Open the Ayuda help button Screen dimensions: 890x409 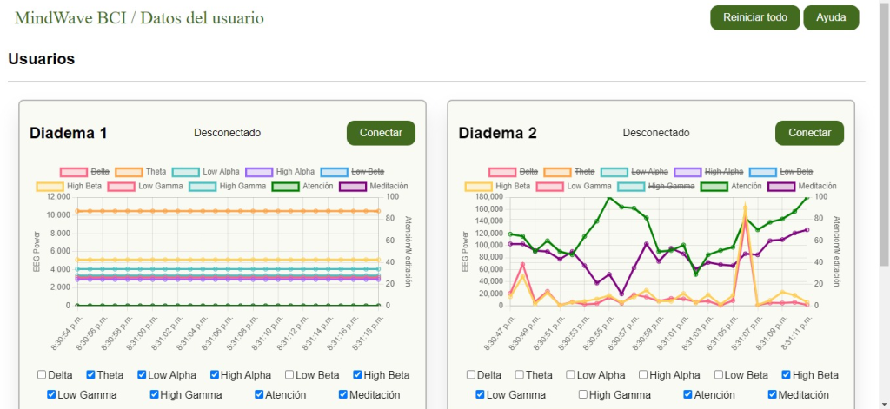click(831, 17)
